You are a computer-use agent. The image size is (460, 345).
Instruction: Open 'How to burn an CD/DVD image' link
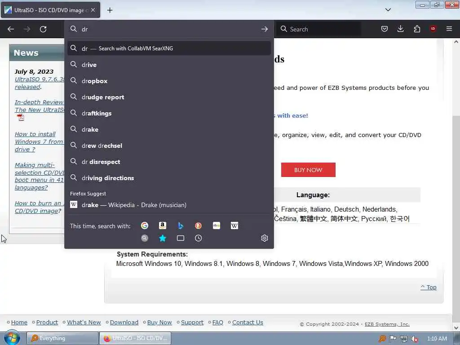tap(39, 207)
